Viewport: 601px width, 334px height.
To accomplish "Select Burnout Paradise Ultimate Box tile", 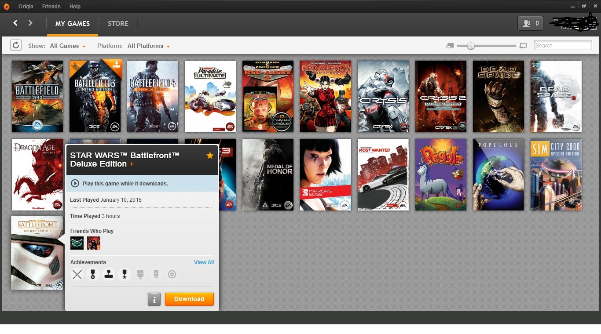I will pyautogui.click(x=210, y=96).
